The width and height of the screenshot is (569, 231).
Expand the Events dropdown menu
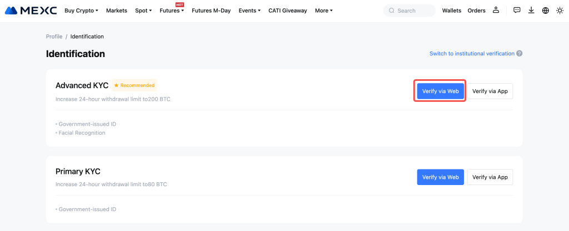click(249, 11)
